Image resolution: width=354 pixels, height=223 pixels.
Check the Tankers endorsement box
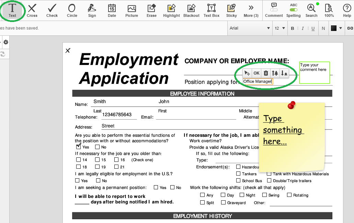(238, 174)
